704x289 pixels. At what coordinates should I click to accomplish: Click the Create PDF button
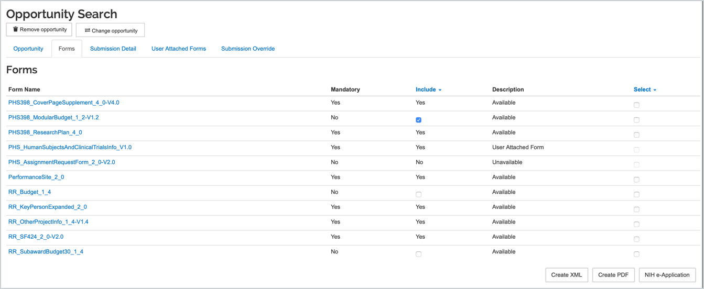click(613, 275)
